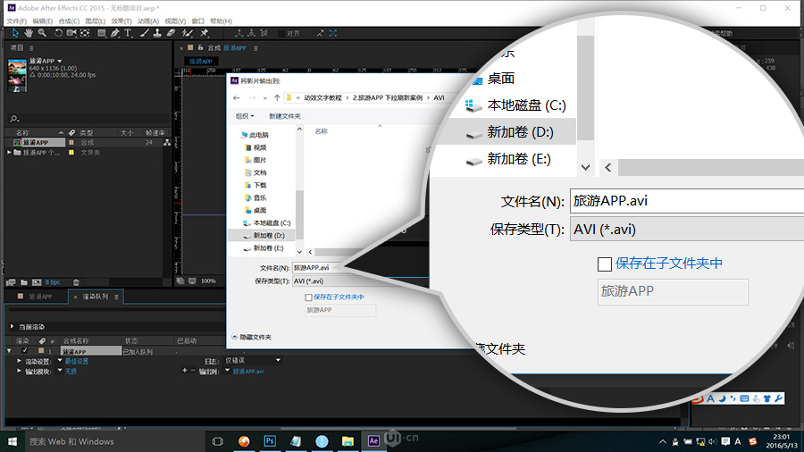The width and height of the screenshot is (804, 452).
Task: Toggle render checkbox for 旅游APP queue item
Action: 24,351
